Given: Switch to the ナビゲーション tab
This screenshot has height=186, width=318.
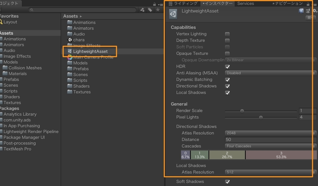Looking at the screenshot, I should click(288, 3).
